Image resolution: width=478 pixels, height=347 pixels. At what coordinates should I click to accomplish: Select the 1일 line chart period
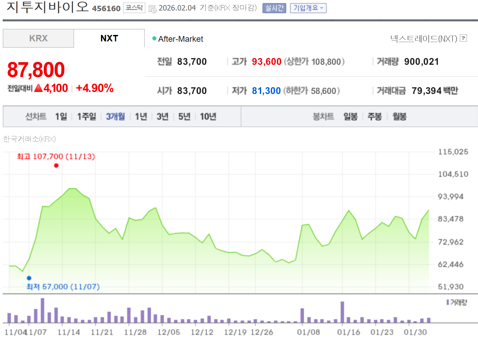(x=61, y=117)
